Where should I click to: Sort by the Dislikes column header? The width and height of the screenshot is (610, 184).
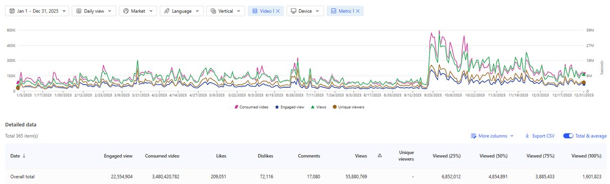pyautogui.click(x=266, y=156)
